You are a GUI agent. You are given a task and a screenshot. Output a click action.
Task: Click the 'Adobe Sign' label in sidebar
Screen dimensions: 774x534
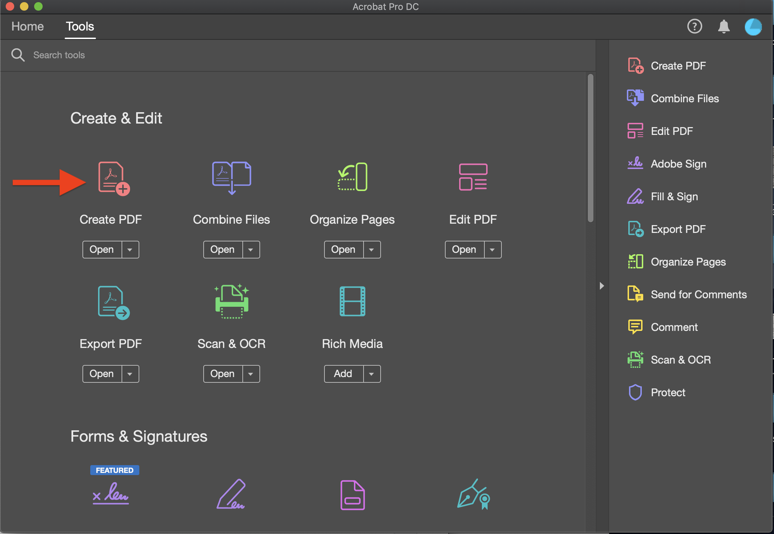(x=678, y=164)
